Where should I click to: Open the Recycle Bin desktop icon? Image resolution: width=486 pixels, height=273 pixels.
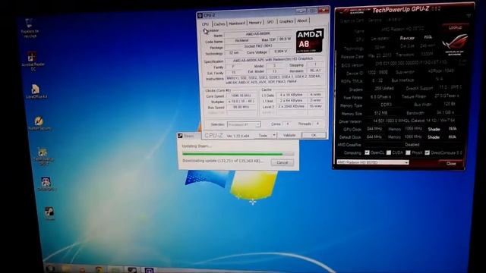point(30,27)
